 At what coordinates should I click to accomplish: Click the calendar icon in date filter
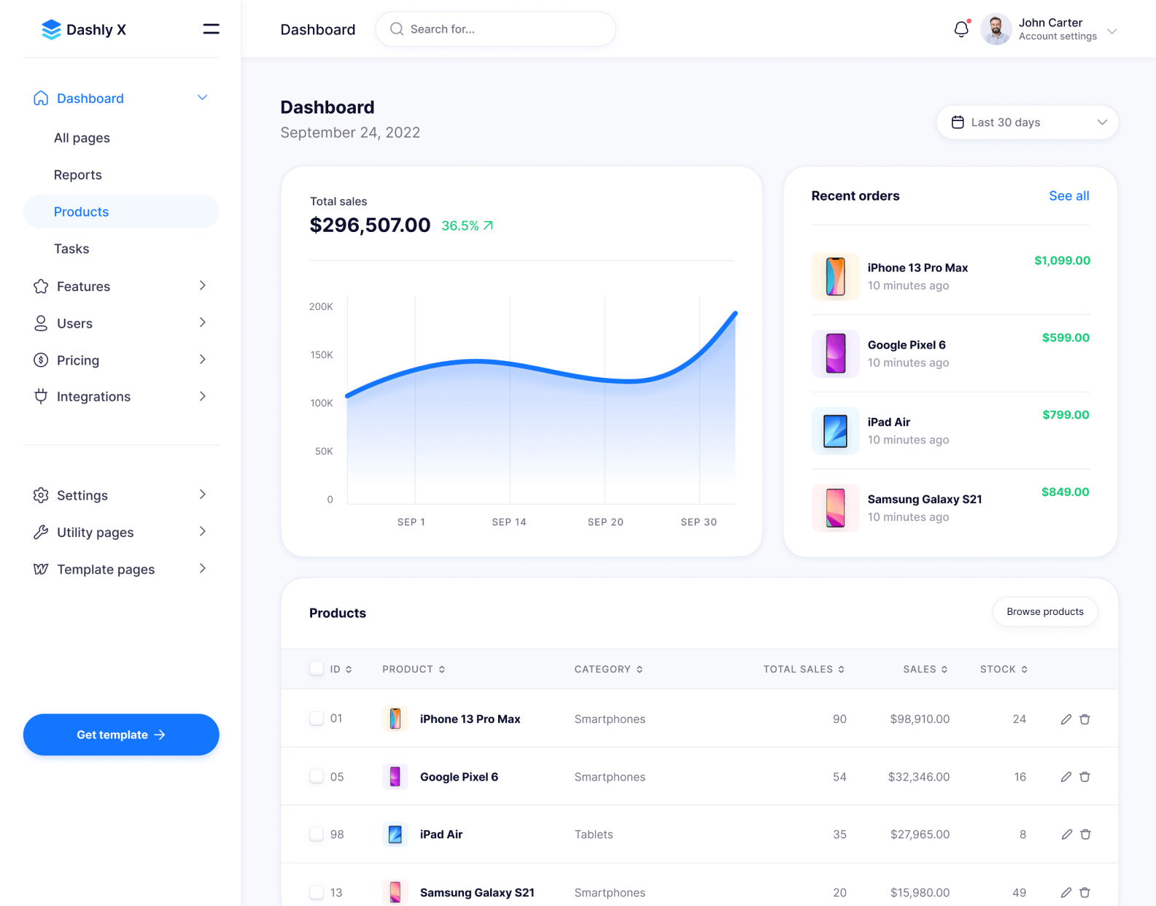958,123
